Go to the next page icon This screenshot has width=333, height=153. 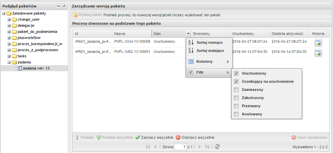[x=199, y=147]
